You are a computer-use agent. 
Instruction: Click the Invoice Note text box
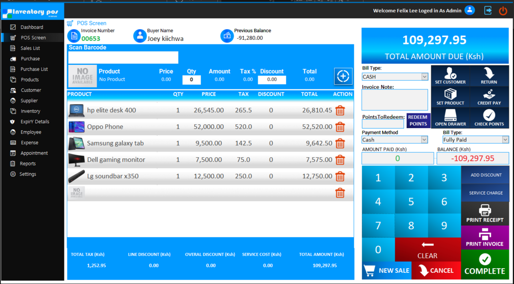(x=395, y=100)
